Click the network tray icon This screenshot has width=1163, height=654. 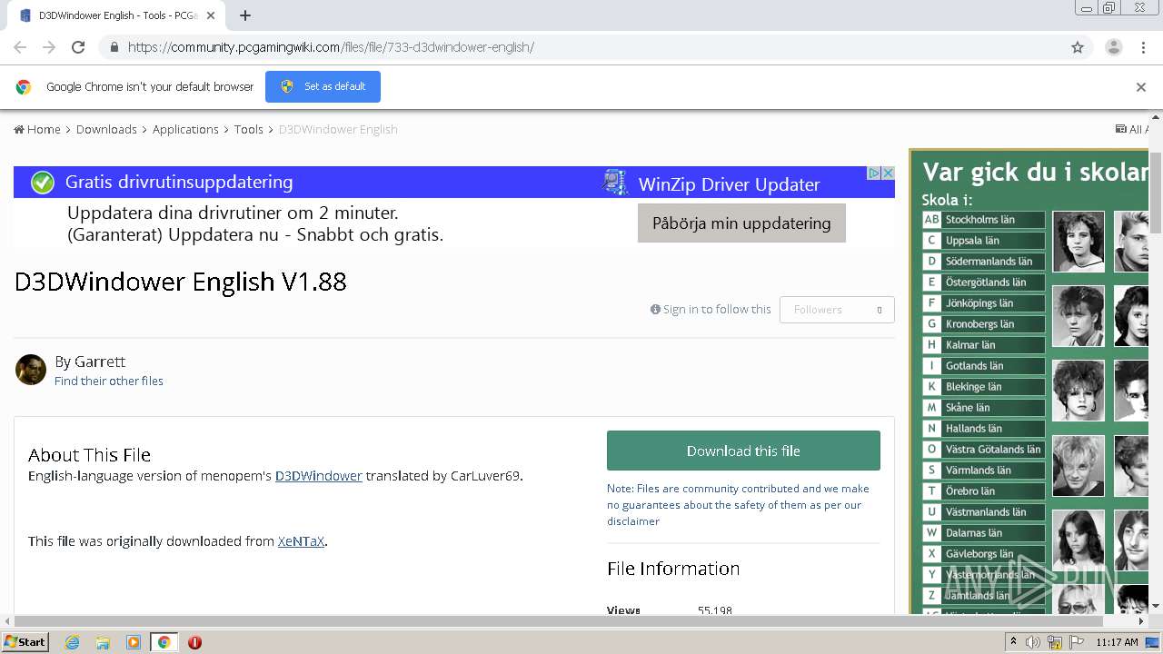pyautogui.click(x=1055, y=642)
